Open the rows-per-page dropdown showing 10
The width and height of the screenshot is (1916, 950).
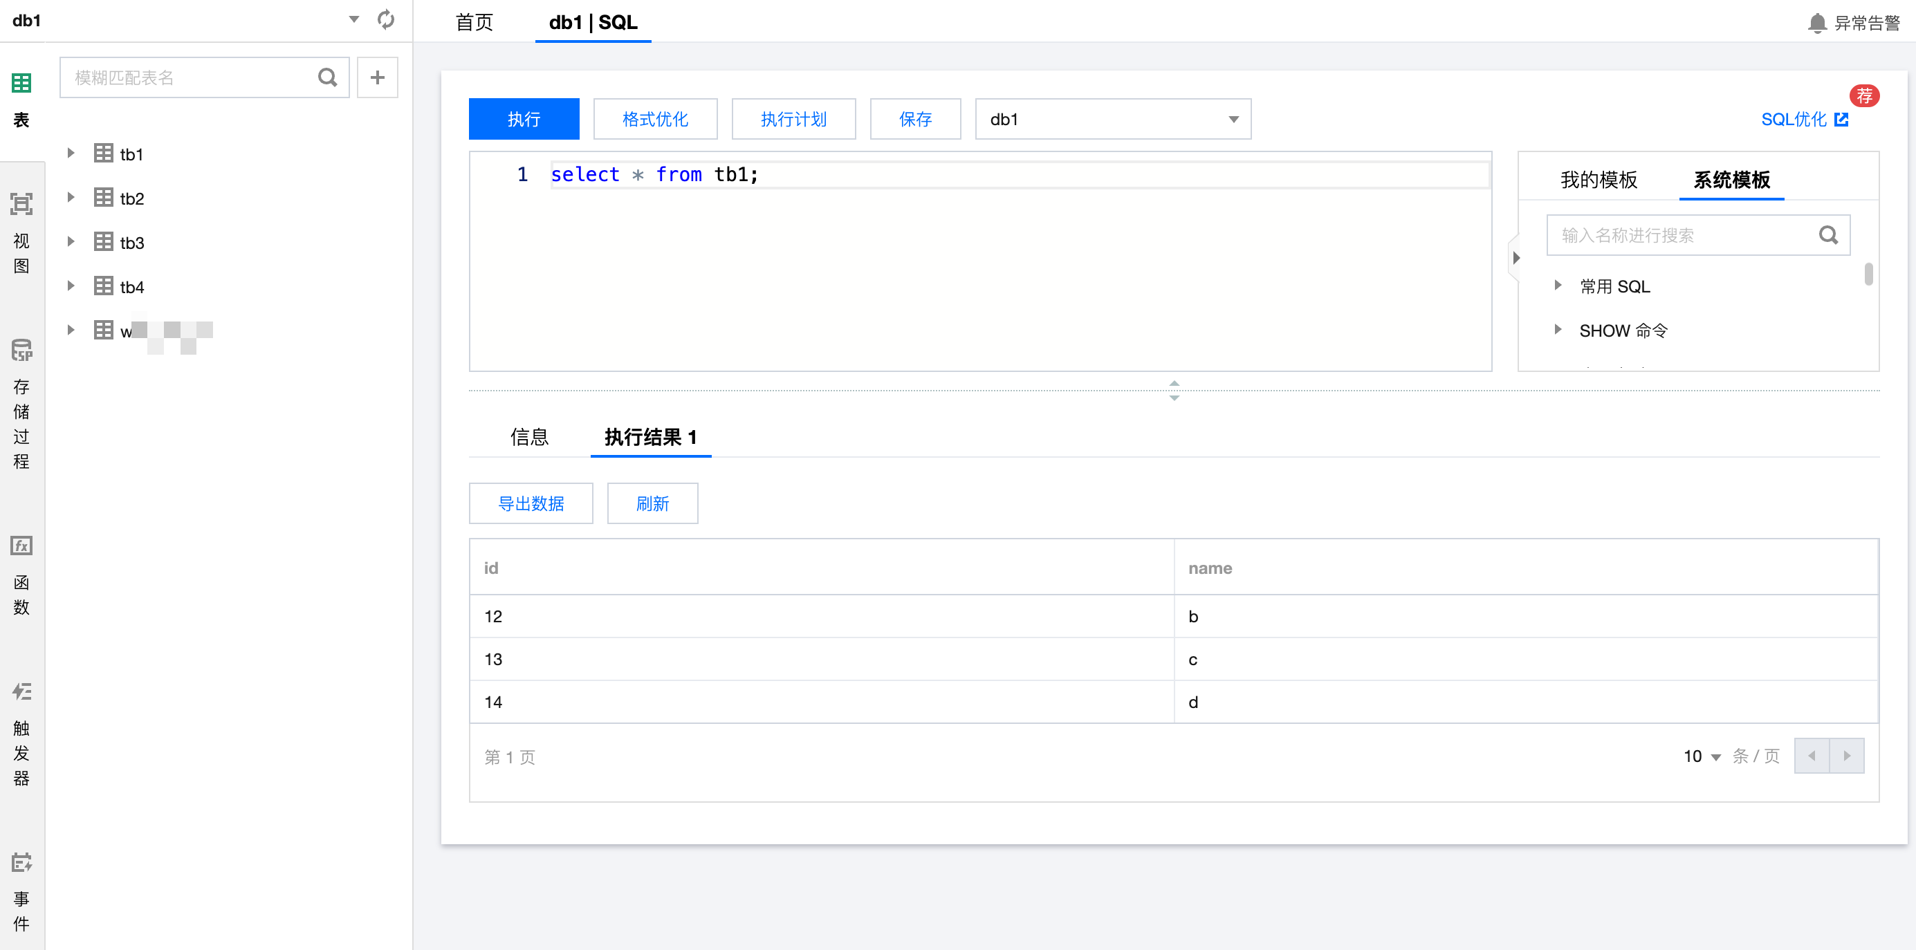1702,756
